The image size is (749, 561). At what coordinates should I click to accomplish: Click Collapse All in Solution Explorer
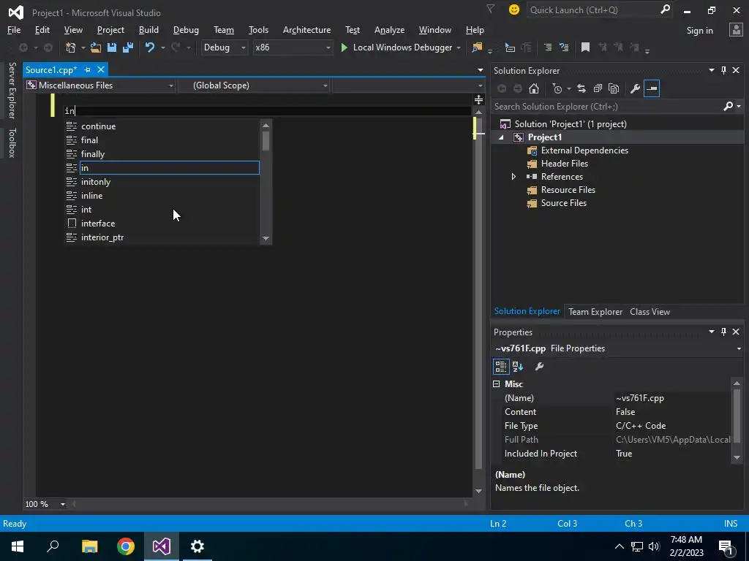[x=598, y=88]
